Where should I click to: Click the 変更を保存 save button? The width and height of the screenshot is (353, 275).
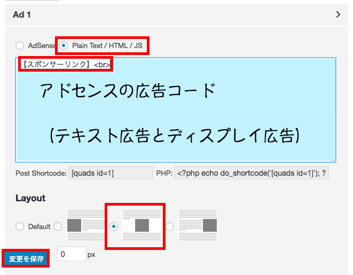coord(26,258)
